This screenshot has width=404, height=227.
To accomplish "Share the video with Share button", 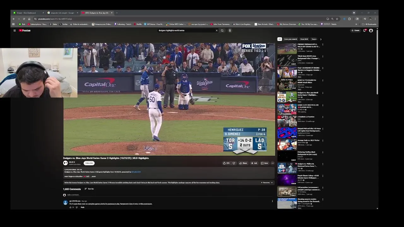I will click(x=243, y=163).
